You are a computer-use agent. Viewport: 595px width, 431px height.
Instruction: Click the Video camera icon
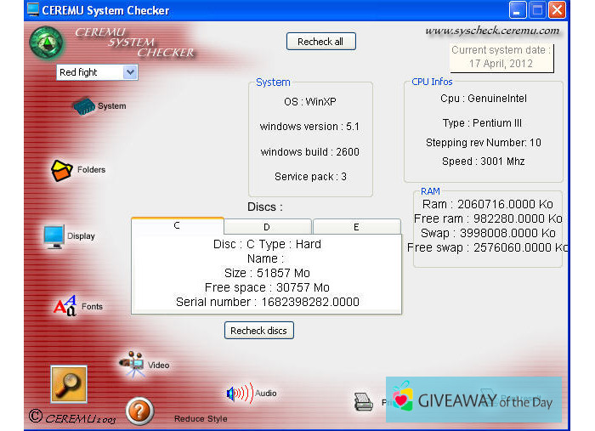(132, 364)
